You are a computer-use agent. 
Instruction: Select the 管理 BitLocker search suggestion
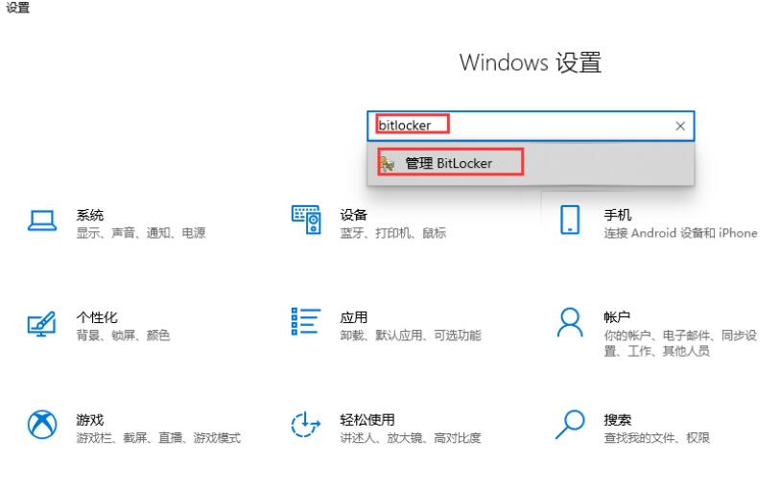pos(531,163)
